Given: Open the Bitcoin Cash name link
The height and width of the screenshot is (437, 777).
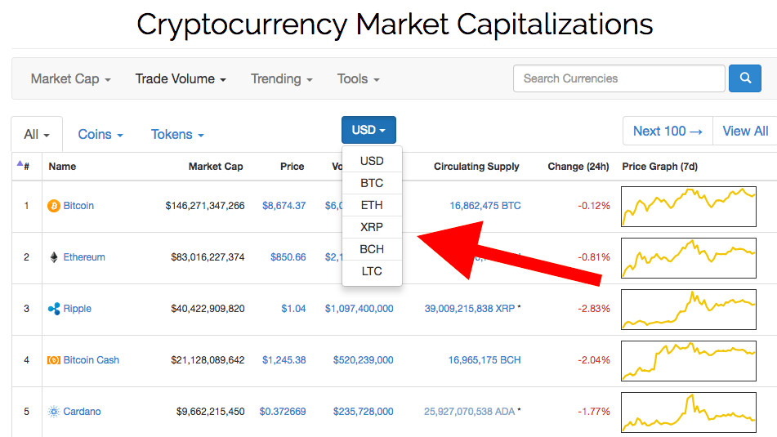Looking at the screenshot, I should pyautogui.click(x=92, y=360).
